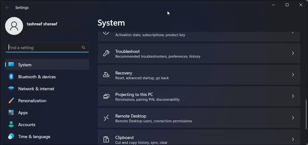The image size is (308, 145).
Task: Expand Recovery using its chevron arrow
Action: [x=293, y=75]
